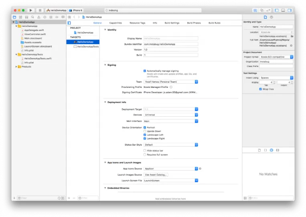
Task: Show the Assistant editor
Action: [262, 10]
